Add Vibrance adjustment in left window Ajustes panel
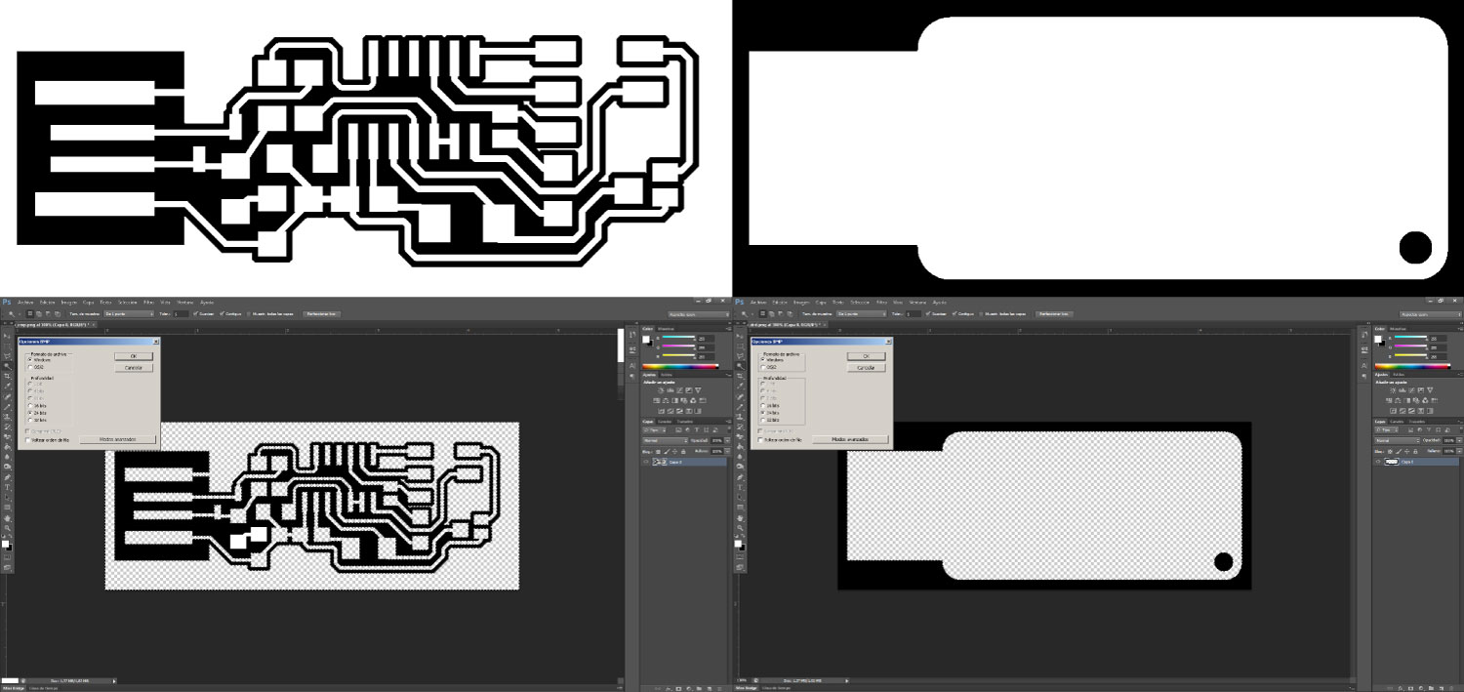Screen dimensions: 1464x692 tap(698, 389)
